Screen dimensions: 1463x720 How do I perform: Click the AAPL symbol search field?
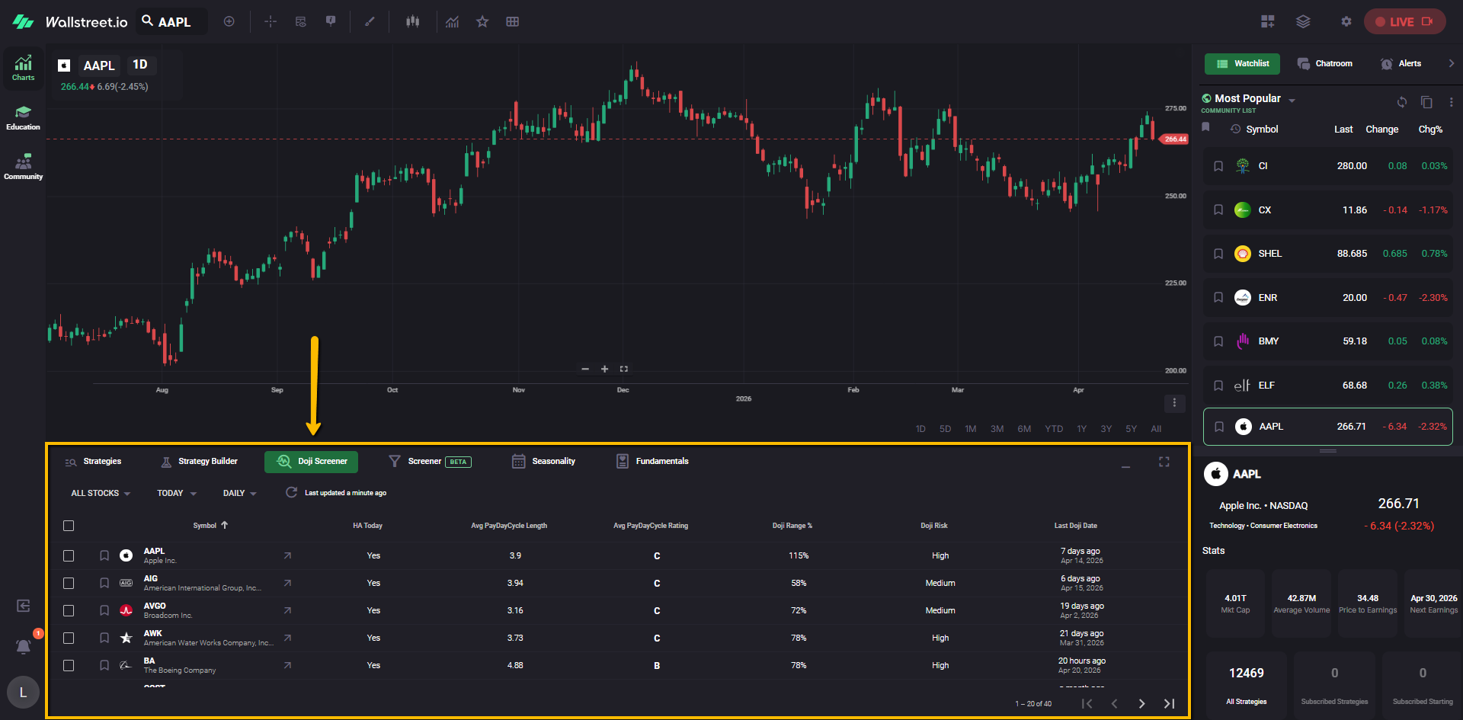coord(174,22)
